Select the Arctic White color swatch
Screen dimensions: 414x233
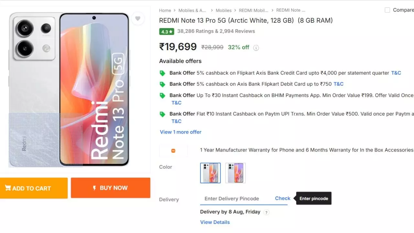click(210, 173)
